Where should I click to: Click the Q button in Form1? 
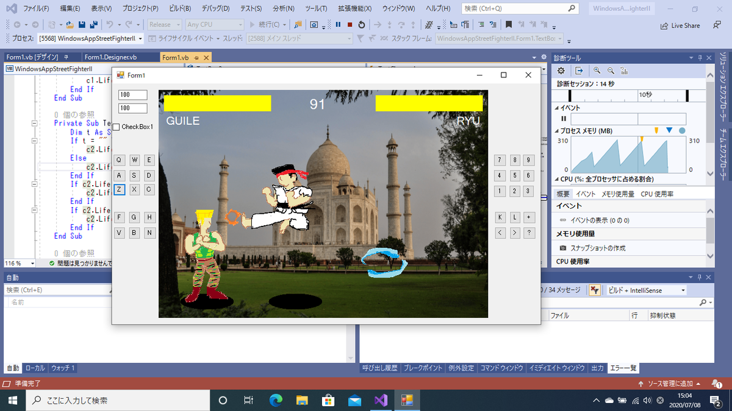point(119,160)
